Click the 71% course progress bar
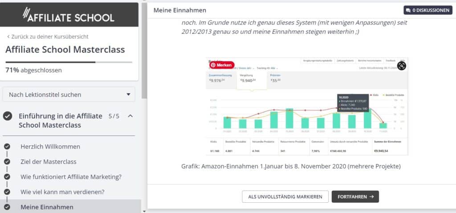Screen dimensions: 456x213 click(x=69, y=62)
